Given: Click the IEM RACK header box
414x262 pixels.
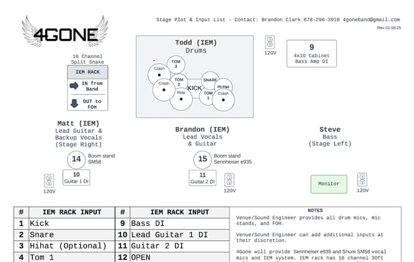Looking at the screenshot, I should point(87,72).
